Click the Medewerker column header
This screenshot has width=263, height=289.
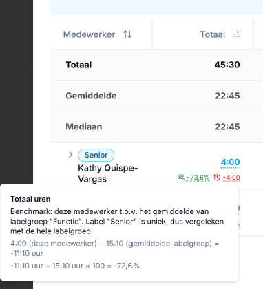(x=89, y=34)
